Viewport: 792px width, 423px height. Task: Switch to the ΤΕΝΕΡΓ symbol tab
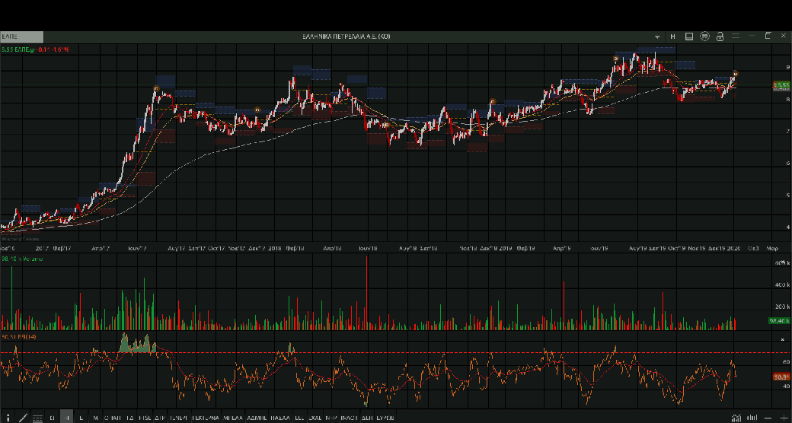pos(179,418)
